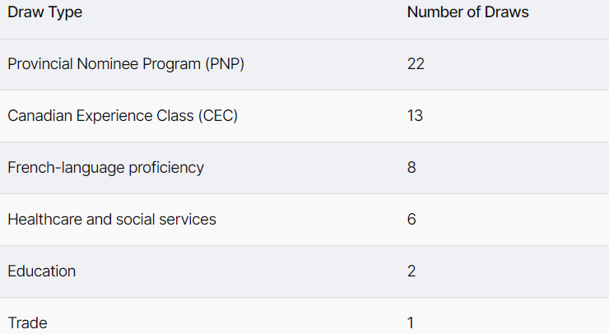The height and width of the screenshot is (334, 609).
Task: Click the "(PNP)" abbreviation text
Action: (x=224, y=64)
